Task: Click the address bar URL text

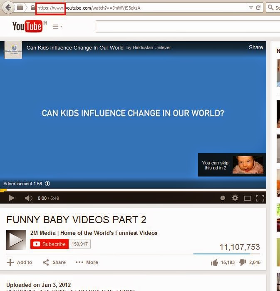Action: [89, 8]
